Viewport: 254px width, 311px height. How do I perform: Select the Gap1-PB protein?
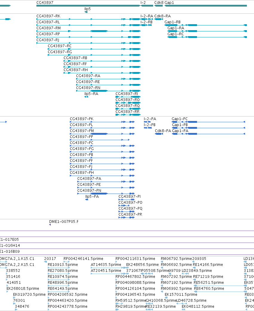208,128
